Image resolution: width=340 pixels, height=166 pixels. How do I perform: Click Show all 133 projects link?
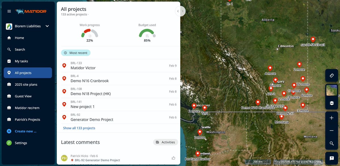(x=79, y=128)
